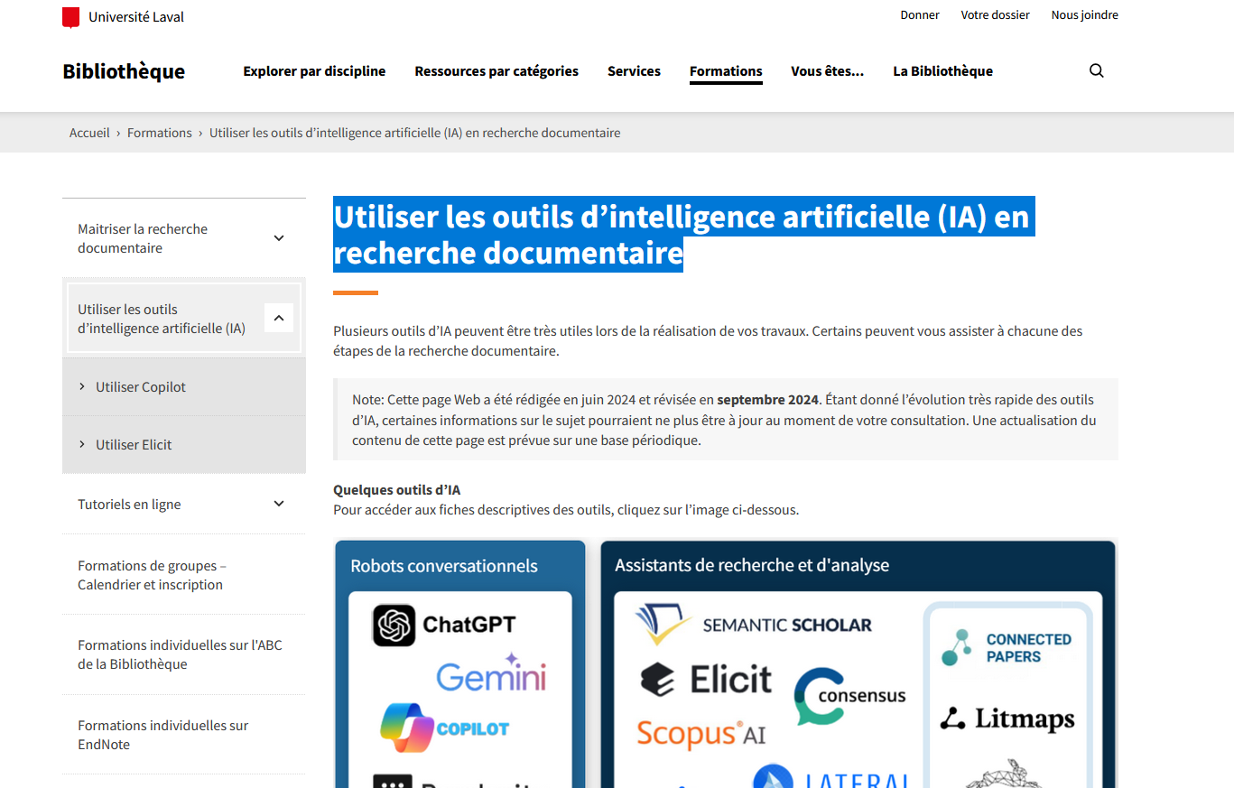The width and height of the screenshot is (1234, 788).
Task: Click Maitriser la recherche documentaire sidebar label
Action: (143, 238)
